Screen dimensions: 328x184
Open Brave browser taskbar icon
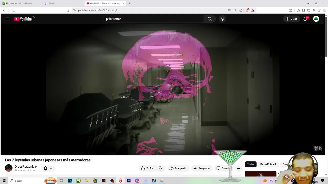pos(120,181)
